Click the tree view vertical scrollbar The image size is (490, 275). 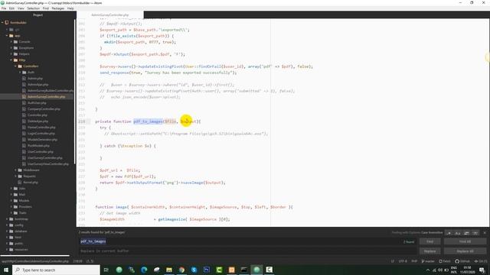click(74, 91)
